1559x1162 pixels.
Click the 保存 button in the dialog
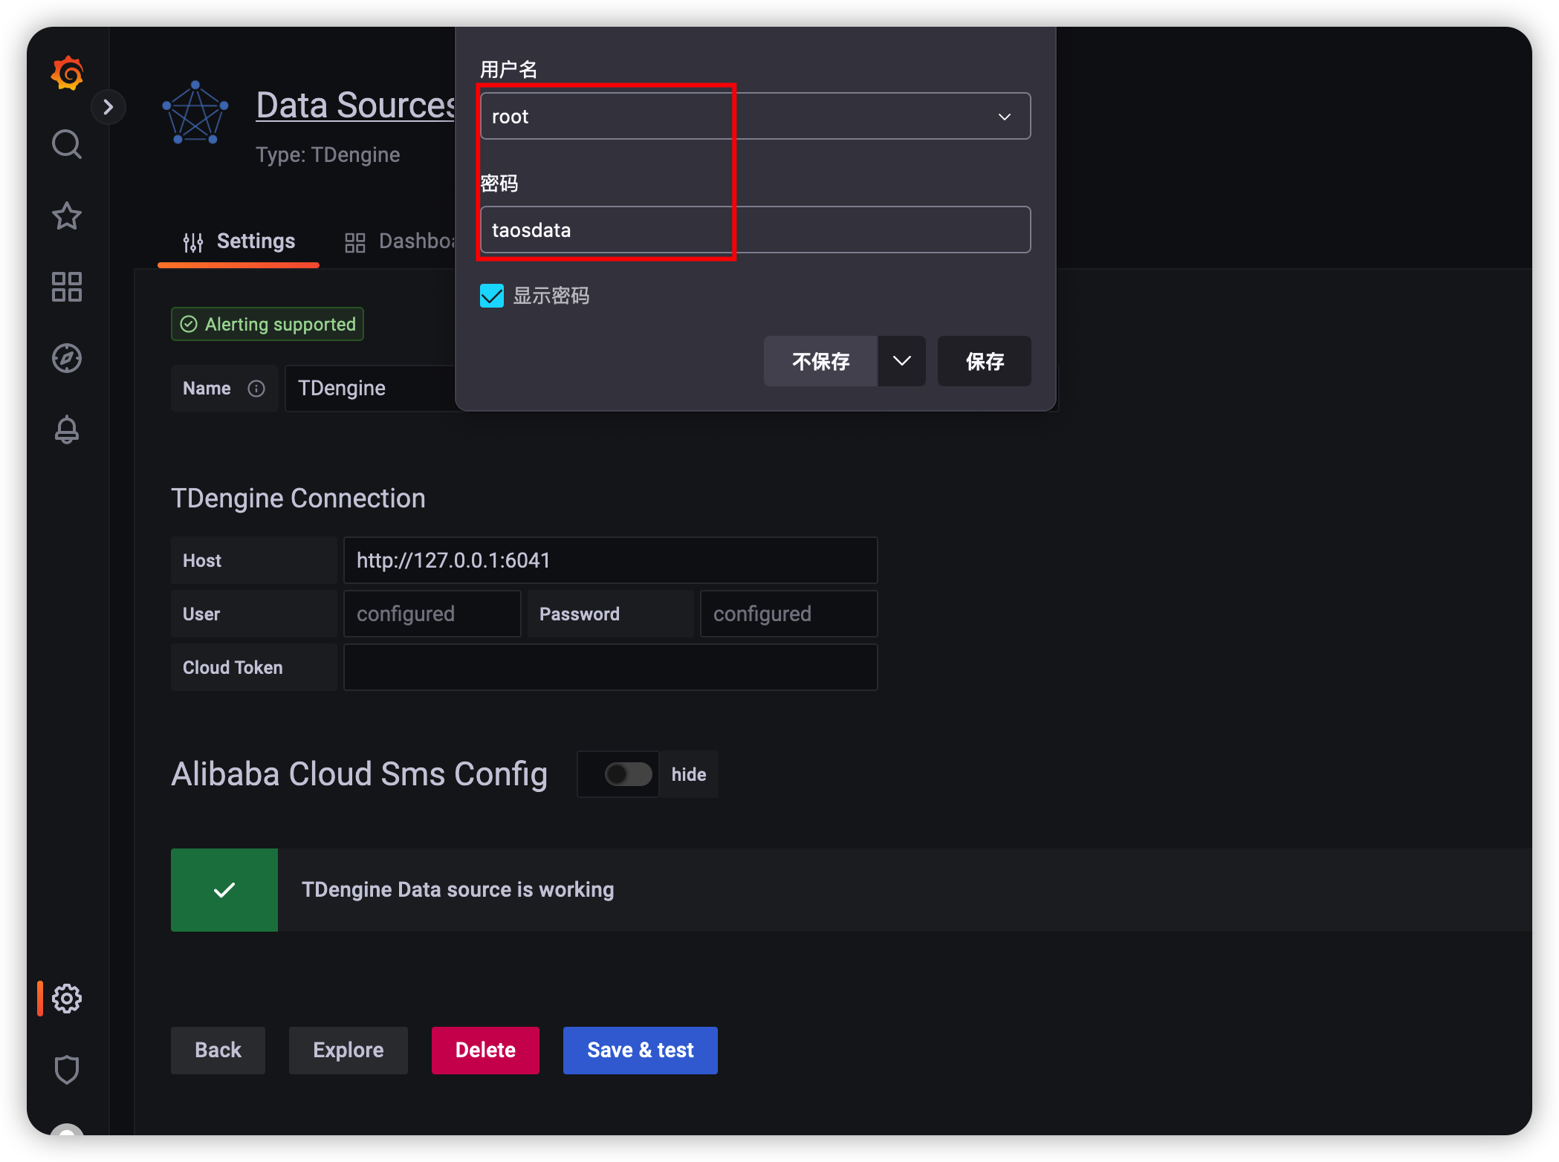[984, 361]
